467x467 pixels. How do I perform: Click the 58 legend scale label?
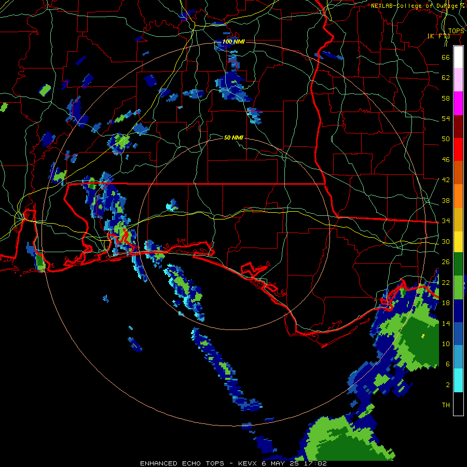coord(446,98)
